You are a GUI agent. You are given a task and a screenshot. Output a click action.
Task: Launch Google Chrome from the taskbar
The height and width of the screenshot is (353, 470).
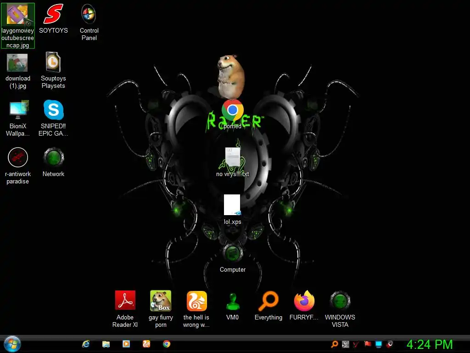click(x=167, y=344)
